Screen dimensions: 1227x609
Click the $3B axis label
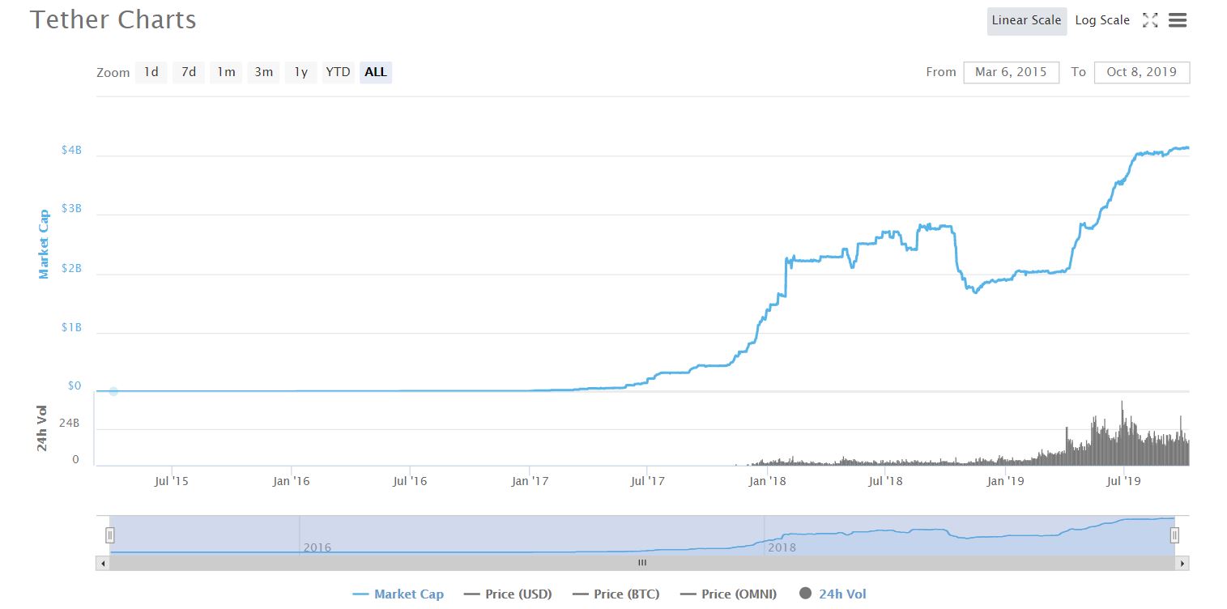coord(71,209)
